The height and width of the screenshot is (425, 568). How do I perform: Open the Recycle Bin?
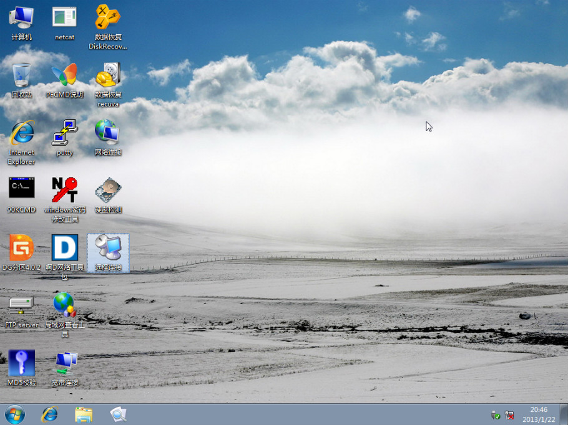[x=21, y=75]
